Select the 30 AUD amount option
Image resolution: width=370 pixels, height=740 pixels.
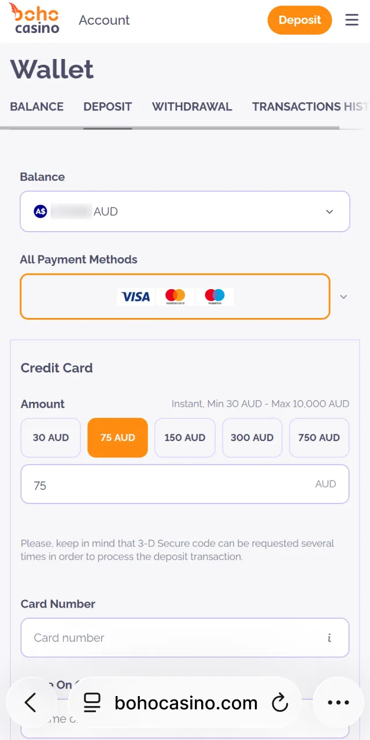click(x=51, y=438)
